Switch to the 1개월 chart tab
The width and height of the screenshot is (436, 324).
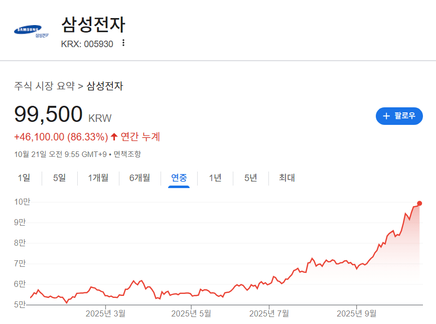coord(98,178)
